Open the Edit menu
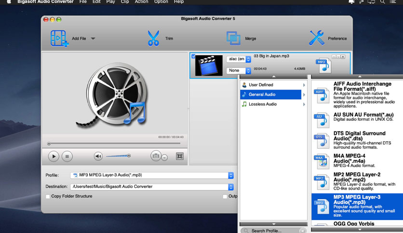The height and width of the screenshot is (233, 403). (96, 2)
